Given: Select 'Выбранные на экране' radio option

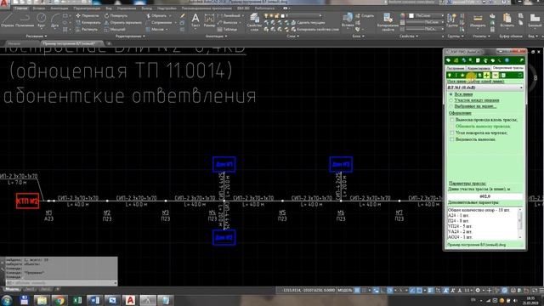Looking at the screenshot, I should 451,106.
